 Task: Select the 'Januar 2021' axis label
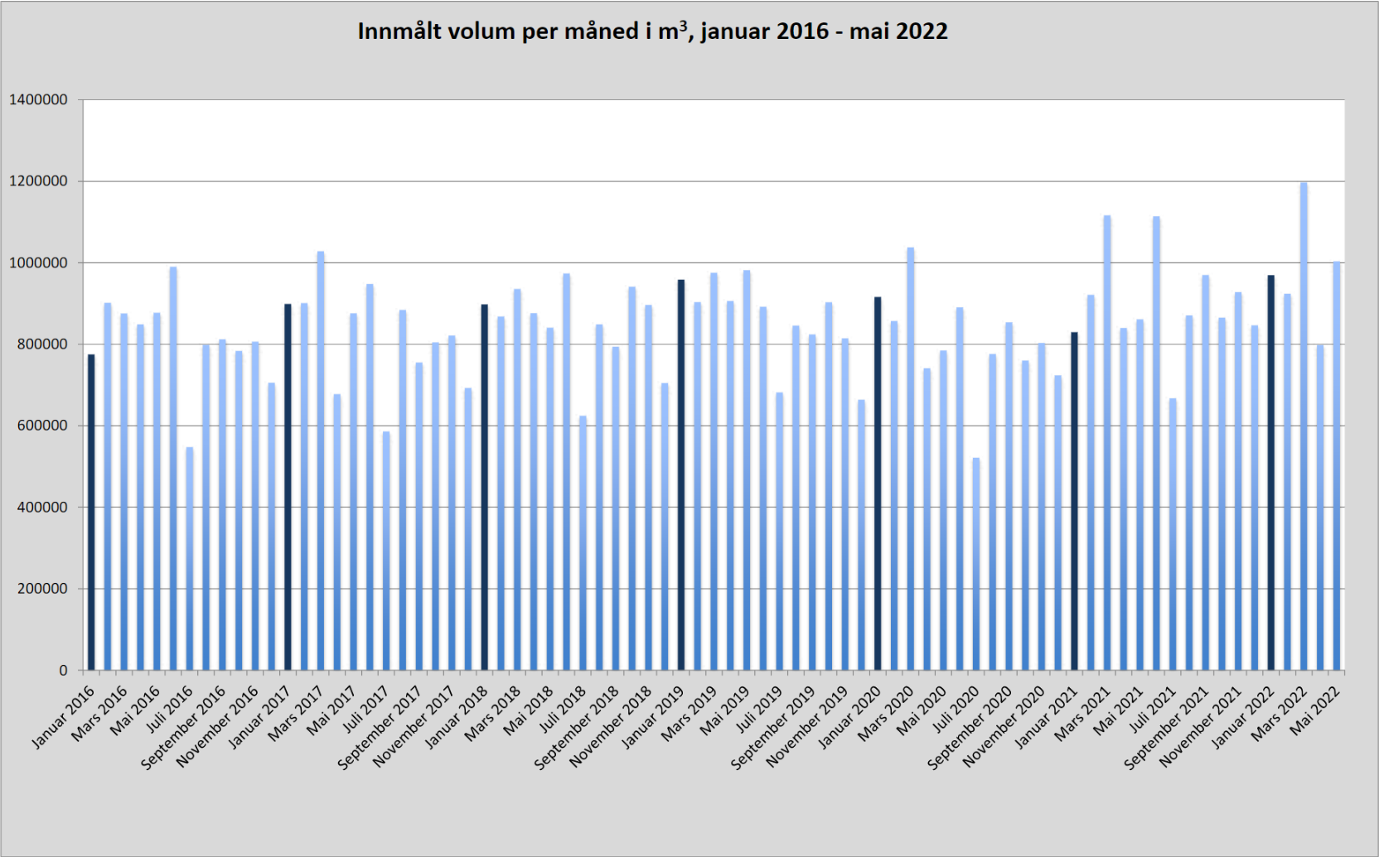[1046, 717]
